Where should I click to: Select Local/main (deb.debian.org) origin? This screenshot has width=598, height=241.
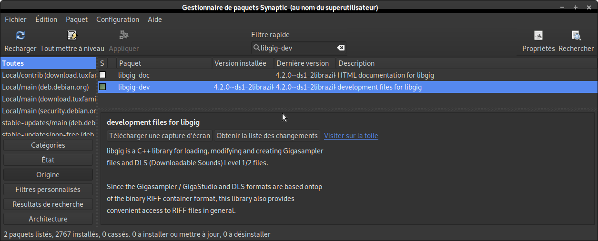(46, 87)
